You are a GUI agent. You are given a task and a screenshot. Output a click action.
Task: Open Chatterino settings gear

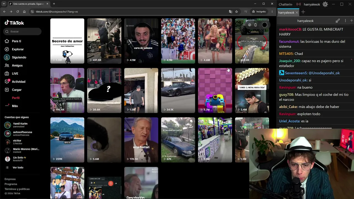coord(325,4)
